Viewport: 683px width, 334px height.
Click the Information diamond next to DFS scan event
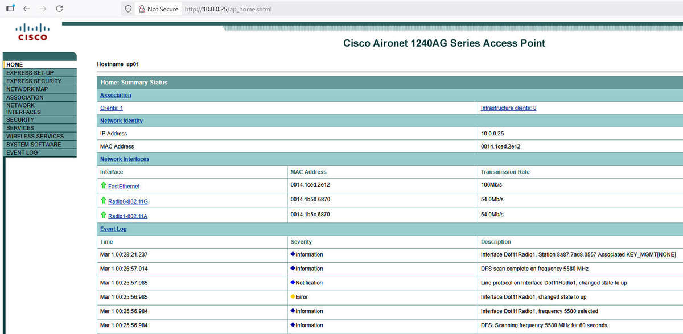pyautogui.click(x=294, y=268)
